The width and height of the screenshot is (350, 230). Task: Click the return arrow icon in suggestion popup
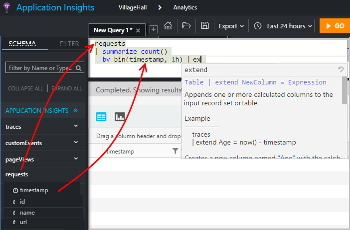341,70
